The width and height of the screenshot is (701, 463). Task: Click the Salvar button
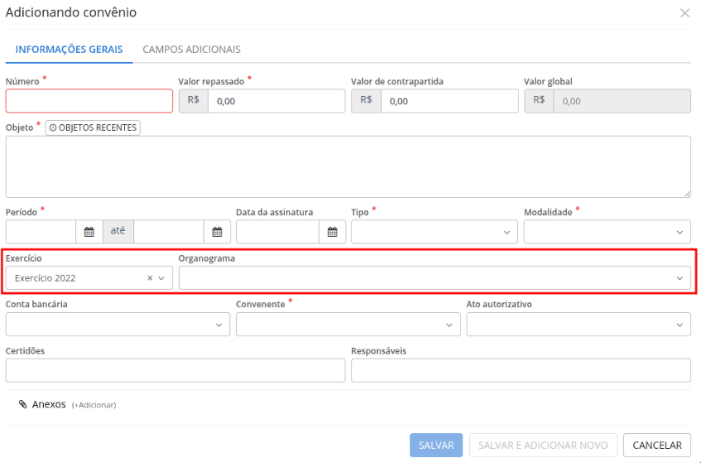coord(436,445)
